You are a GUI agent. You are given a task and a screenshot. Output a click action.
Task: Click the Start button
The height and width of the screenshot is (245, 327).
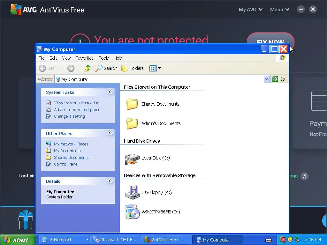click(x=18, y=240)
